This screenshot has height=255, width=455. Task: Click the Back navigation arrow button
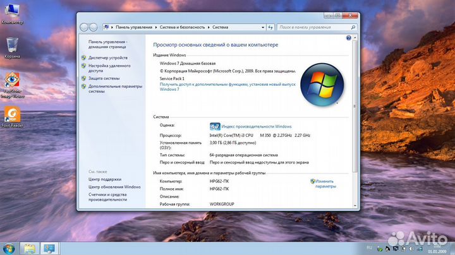point(84,27)
